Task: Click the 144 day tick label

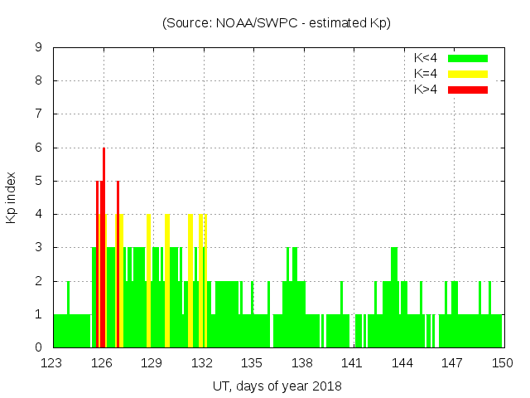Action: pyautogui.click(x=402, y=363)
